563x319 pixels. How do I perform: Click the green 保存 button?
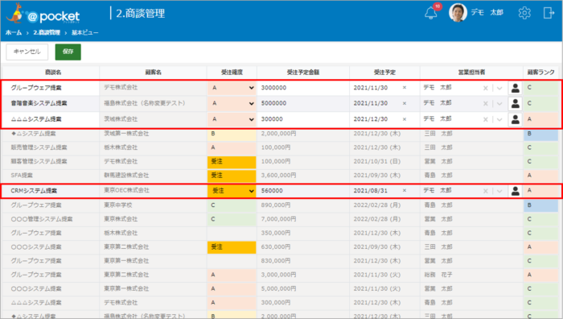(x=68, y=52)
